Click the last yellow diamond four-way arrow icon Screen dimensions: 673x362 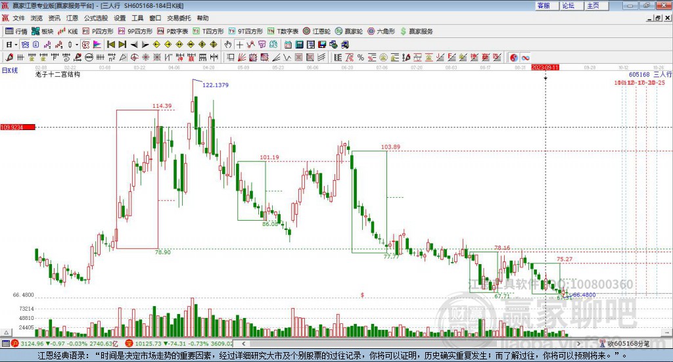214,45
